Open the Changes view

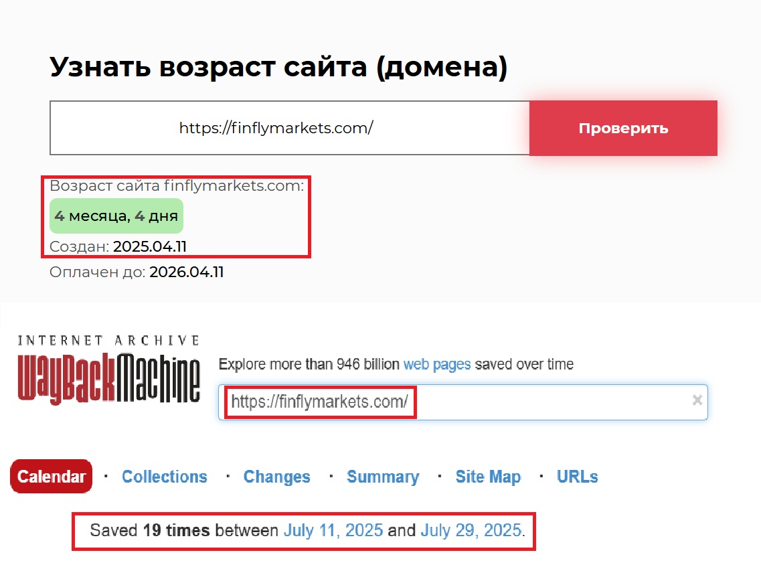point(276,477)
